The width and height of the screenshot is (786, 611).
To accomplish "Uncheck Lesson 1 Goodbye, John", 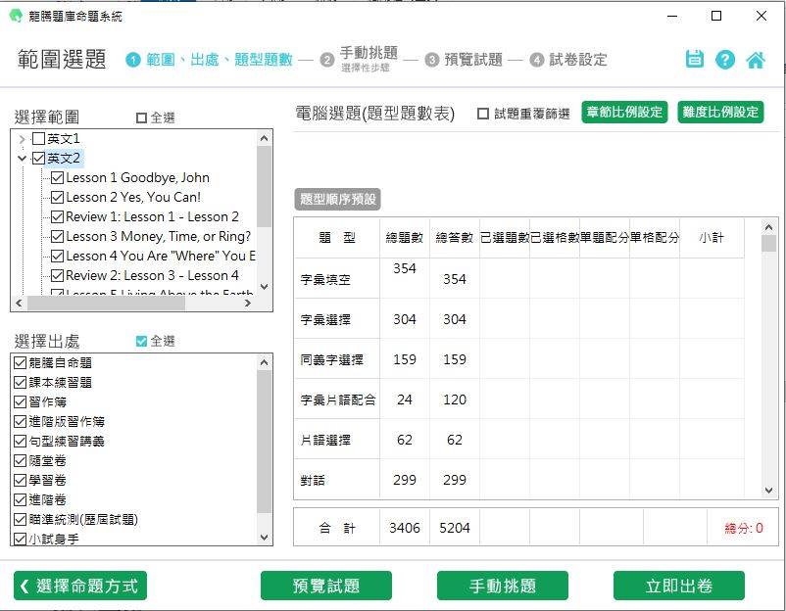I will point(57,178).
